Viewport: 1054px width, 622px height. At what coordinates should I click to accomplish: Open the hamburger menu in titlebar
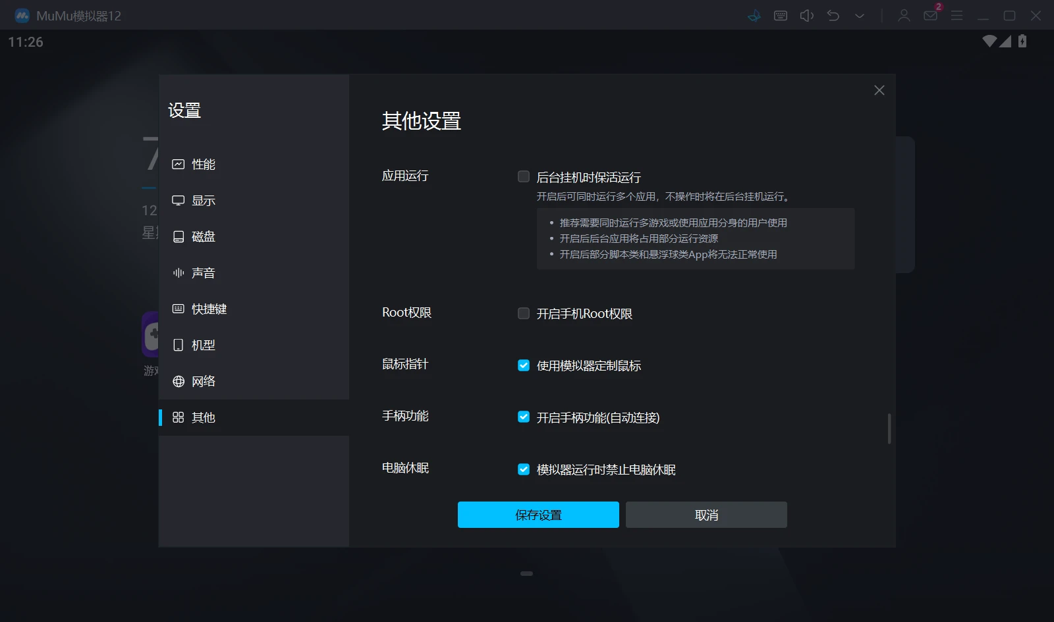pos(958,14)
